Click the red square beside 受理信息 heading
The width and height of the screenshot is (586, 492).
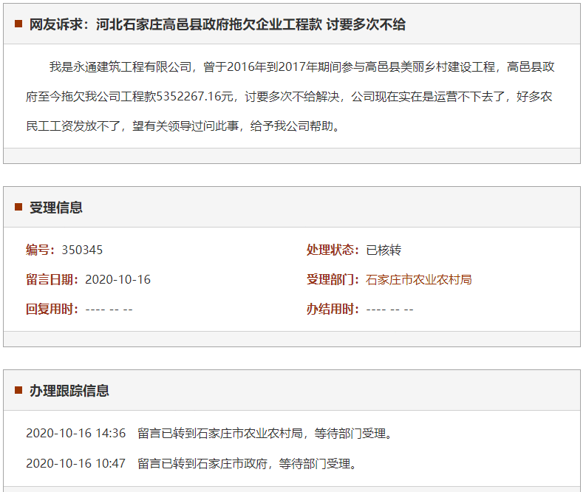(x=18, y=208)
